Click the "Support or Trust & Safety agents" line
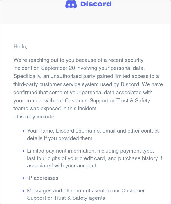171x204 pixels. (x=66, y=198)
